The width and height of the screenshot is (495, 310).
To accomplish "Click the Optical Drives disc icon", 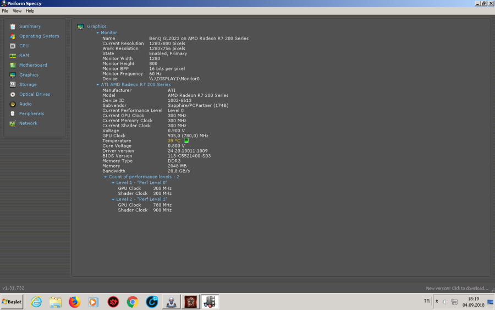I will point(13,95).
